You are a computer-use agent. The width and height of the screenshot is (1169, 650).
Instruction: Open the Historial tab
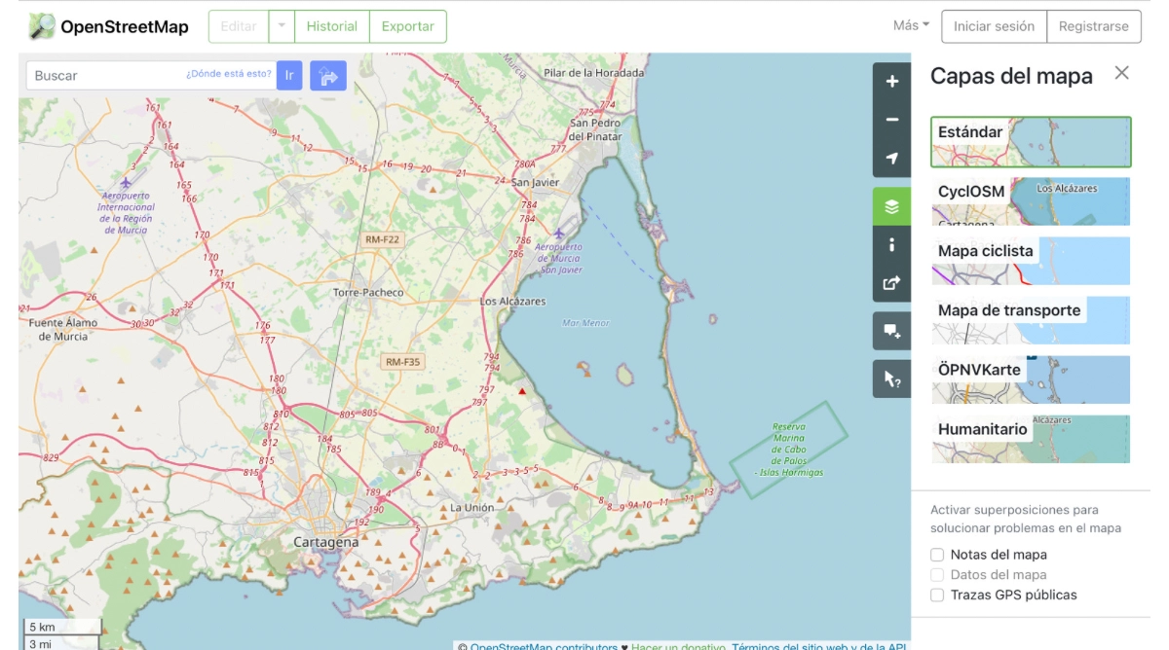pyautogui.click(x=331, y=26)
